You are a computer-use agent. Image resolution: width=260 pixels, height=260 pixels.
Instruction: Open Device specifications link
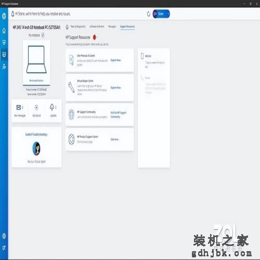click(36, 81)
